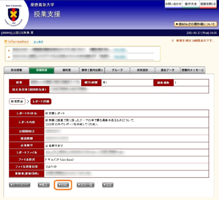Screen dimensions: 219x200
Task: Switch to the グループ tab
Action: click(117, 70)
